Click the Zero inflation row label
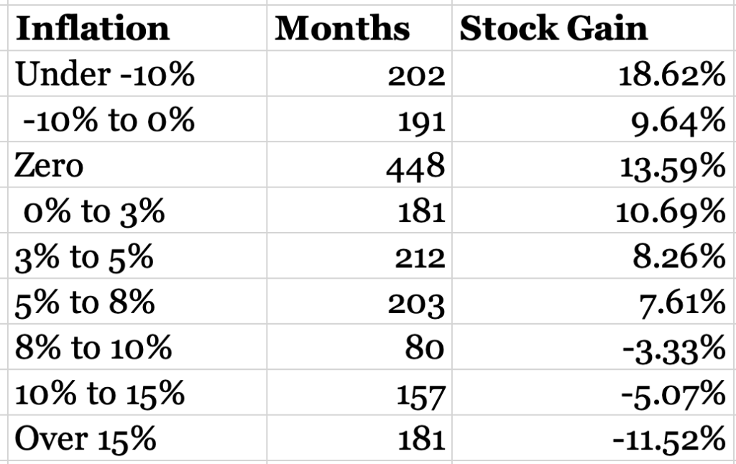The height and width of the screenshot is (464, 736). pos(50,166)
